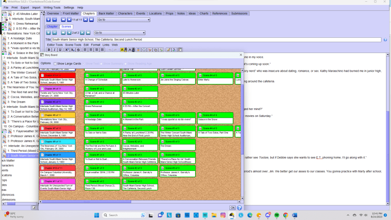
Task: Open the Writing Tools menu
Action: click(x=52, y=7)
